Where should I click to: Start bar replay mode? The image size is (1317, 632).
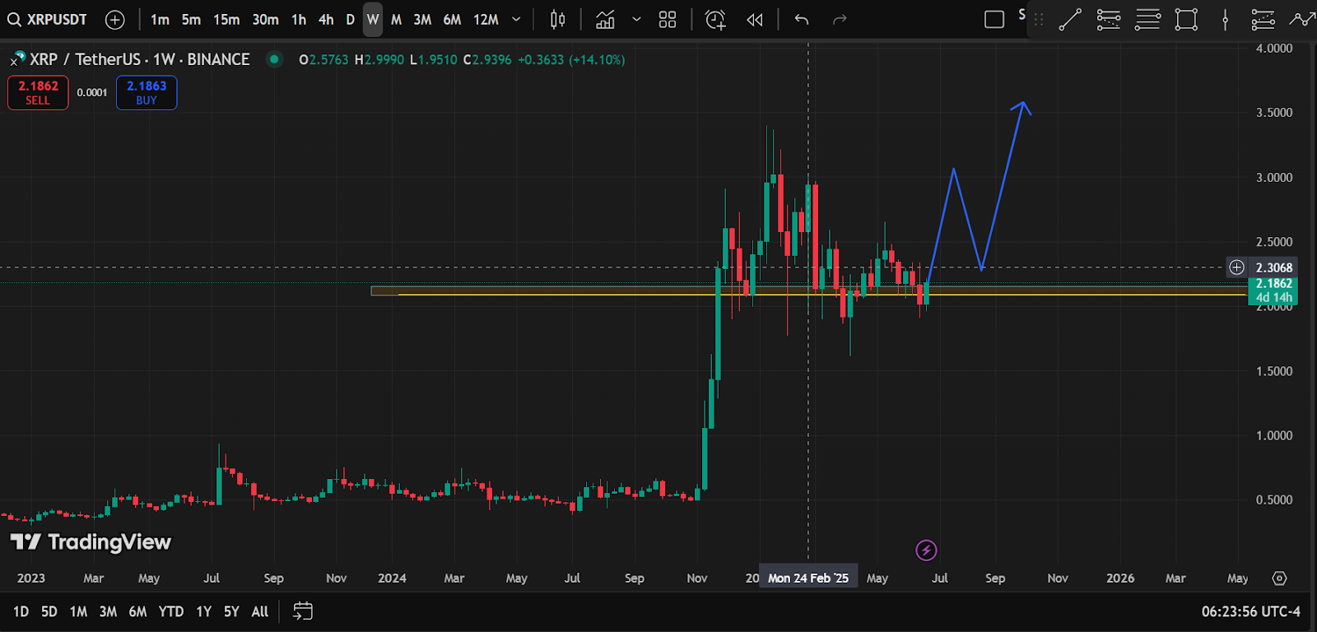[x=755, y=20]
